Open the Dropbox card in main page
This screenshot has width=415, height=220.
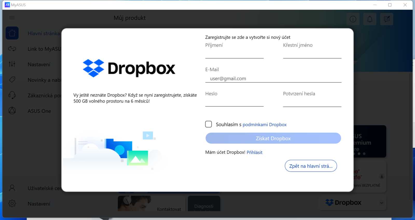click(352, 203)
